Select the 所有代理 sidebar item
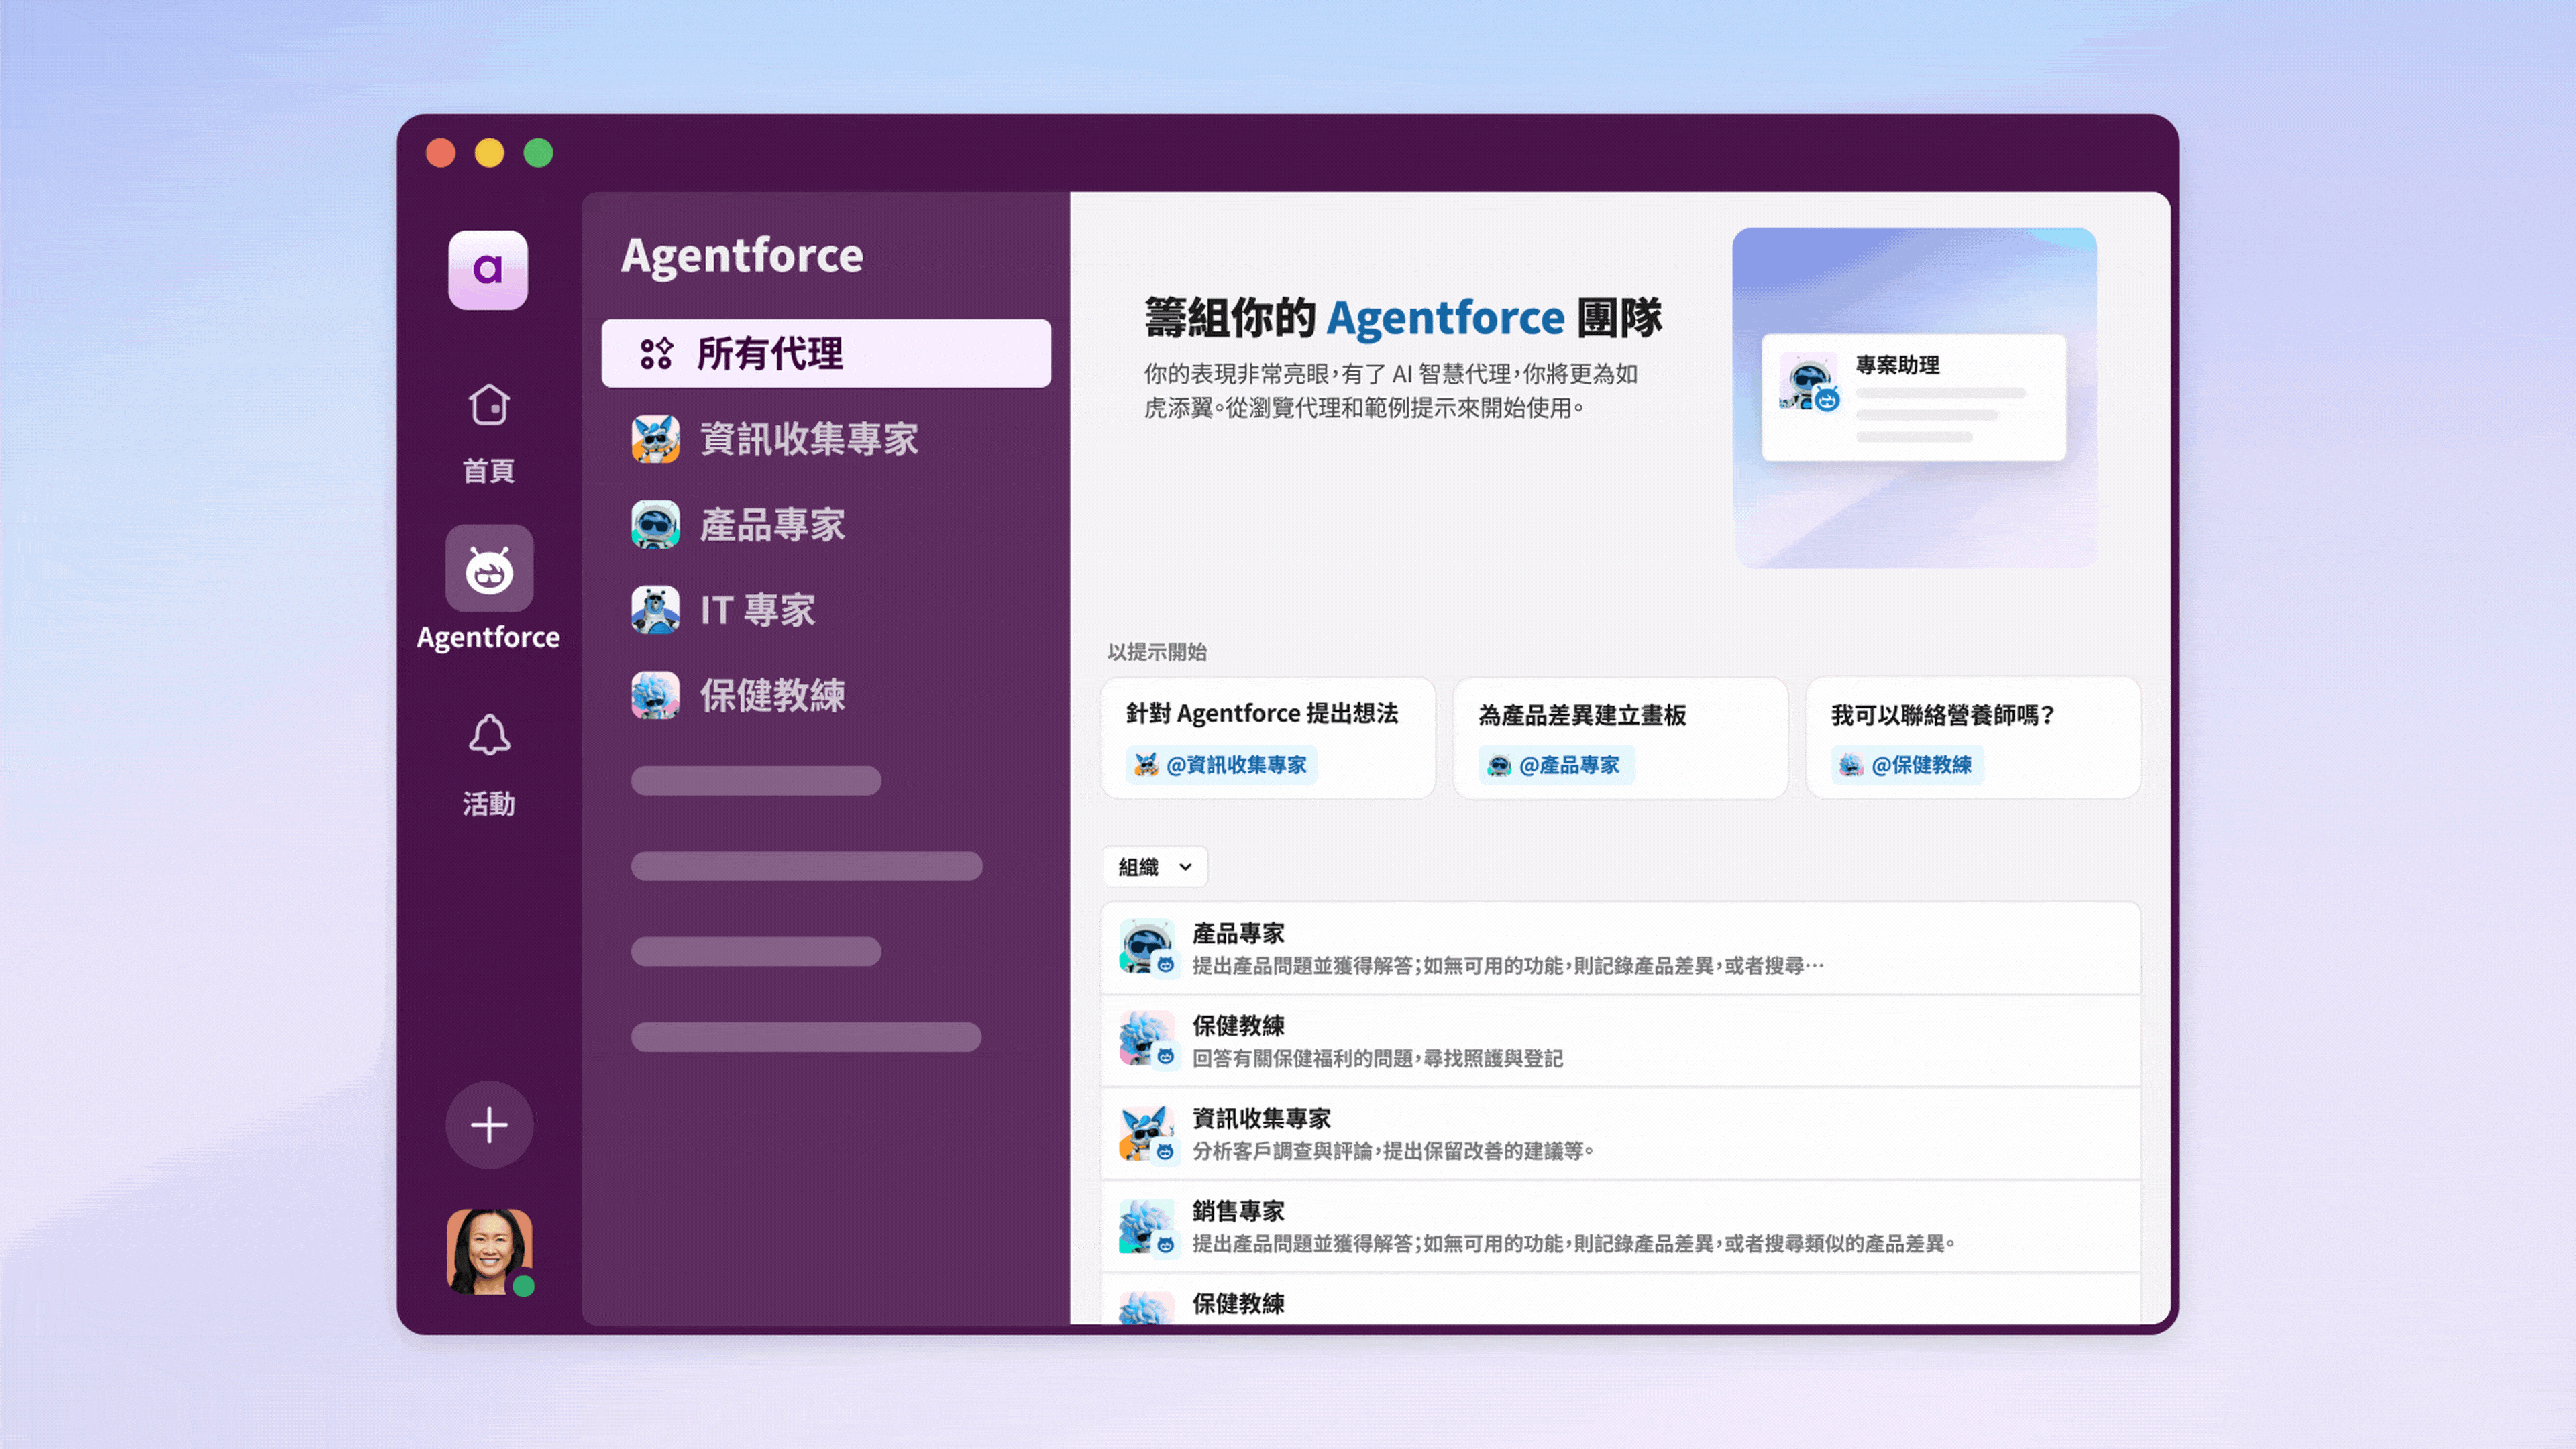Image resolution: width=2576 pixels, height=1449 pixels. click(826, 354)
